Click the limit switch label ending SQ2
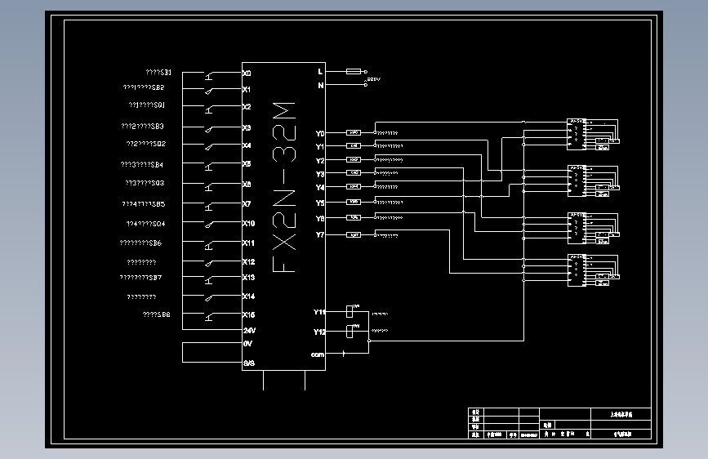Screen dimensions: 708x459 pos(146,144)
